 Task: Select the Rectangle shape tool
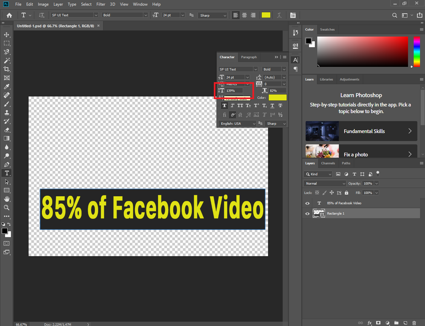point(6,190)
